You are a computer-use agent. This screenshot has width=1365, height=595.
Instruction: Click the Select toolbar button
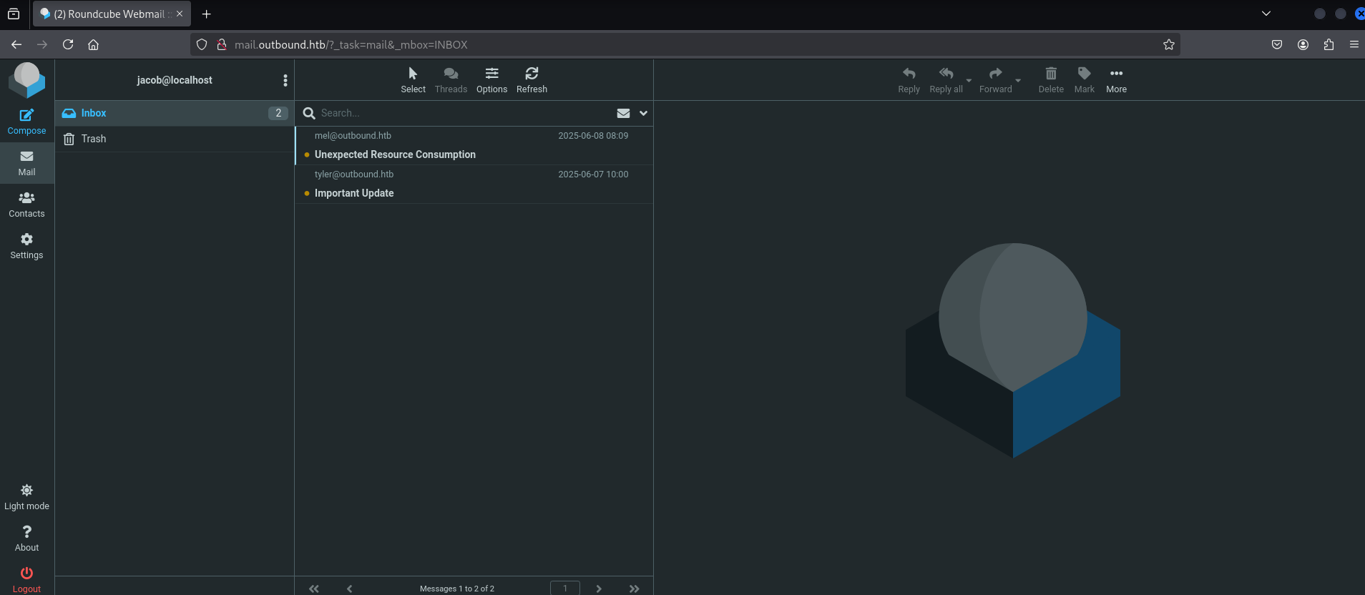[x=413, y=80]
